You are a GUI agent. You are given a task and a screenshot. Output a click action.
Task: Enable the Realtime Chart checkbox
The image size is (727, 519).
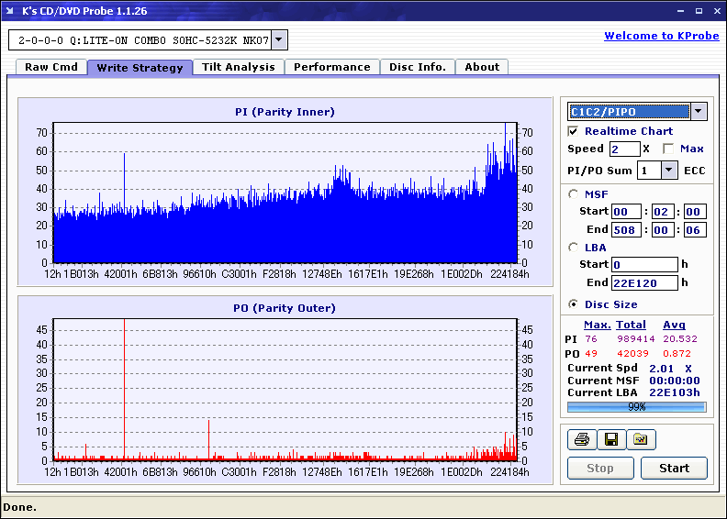tap(574, 131)
